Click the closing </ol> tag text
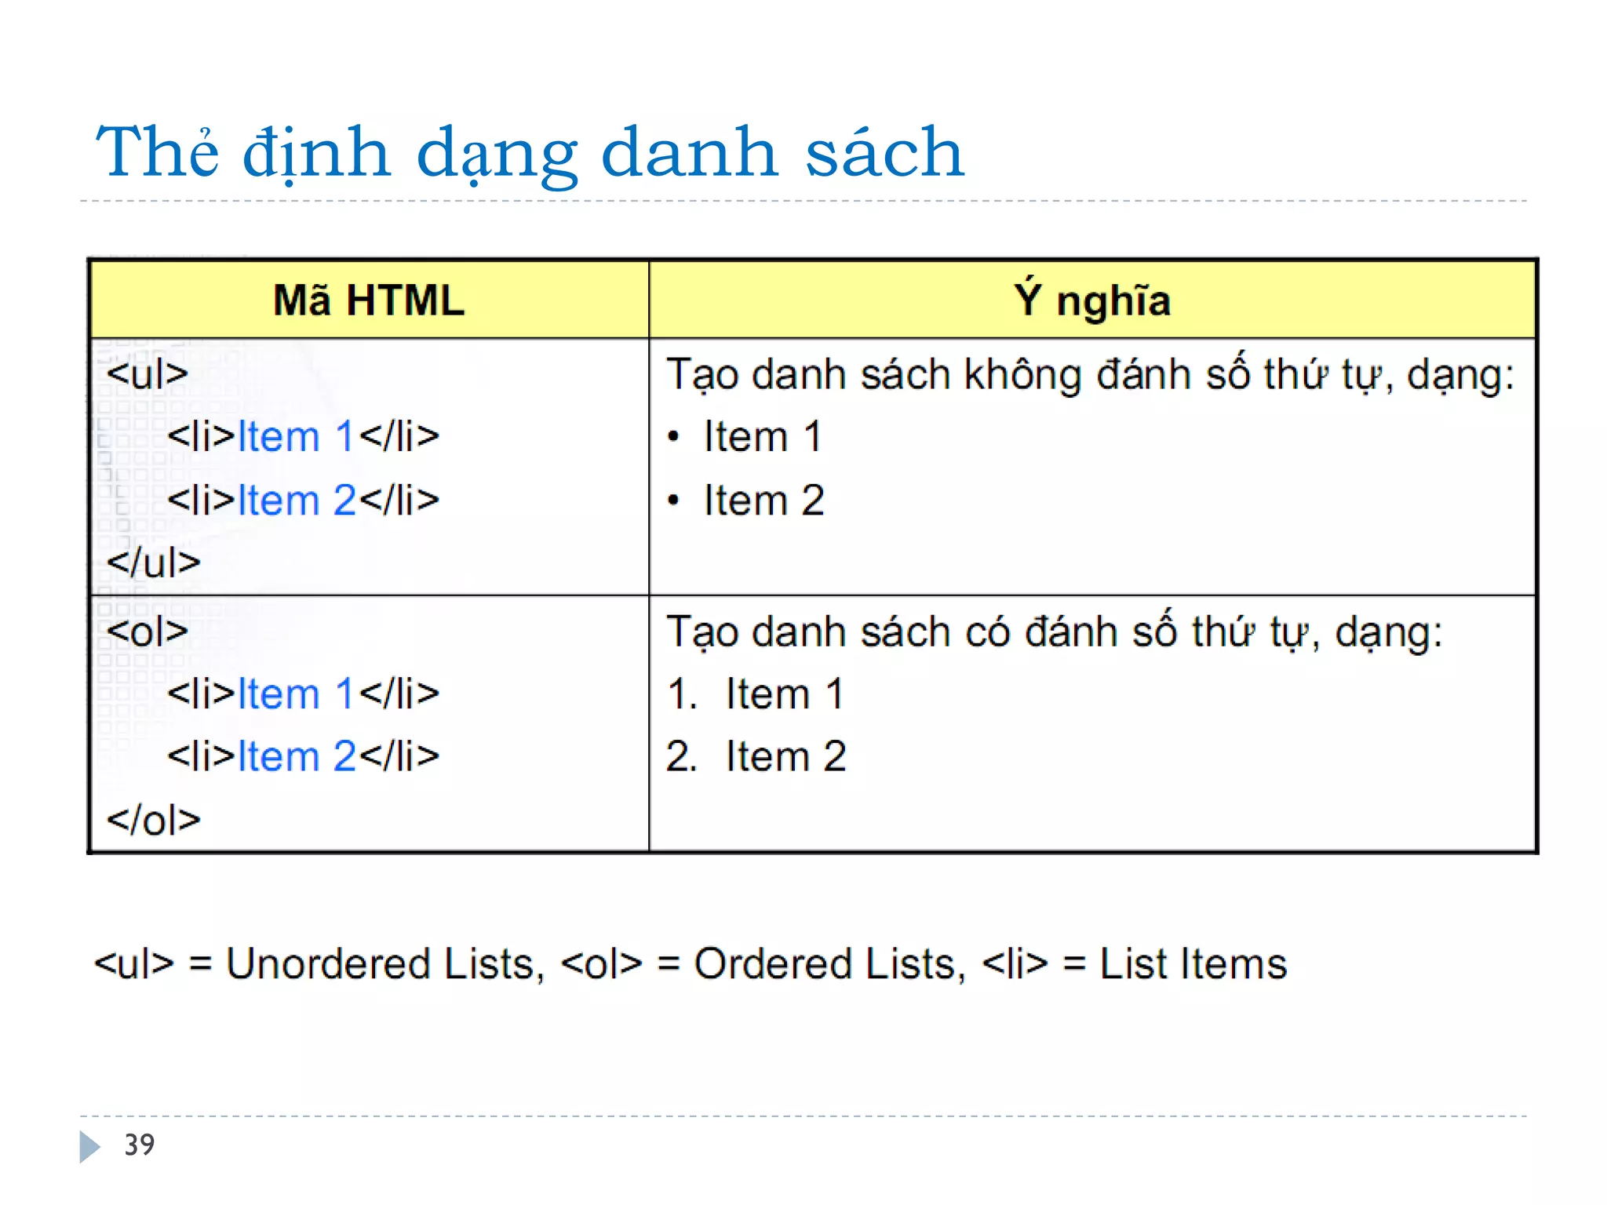1607x1205 pixels. click(x=154, y=820)
